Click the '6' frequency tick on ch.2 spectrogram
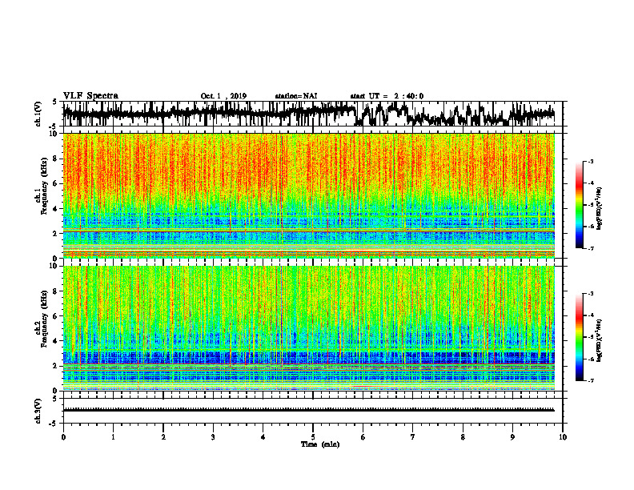The width and height of the screenshot is (634, 490). tap(56, 315)
